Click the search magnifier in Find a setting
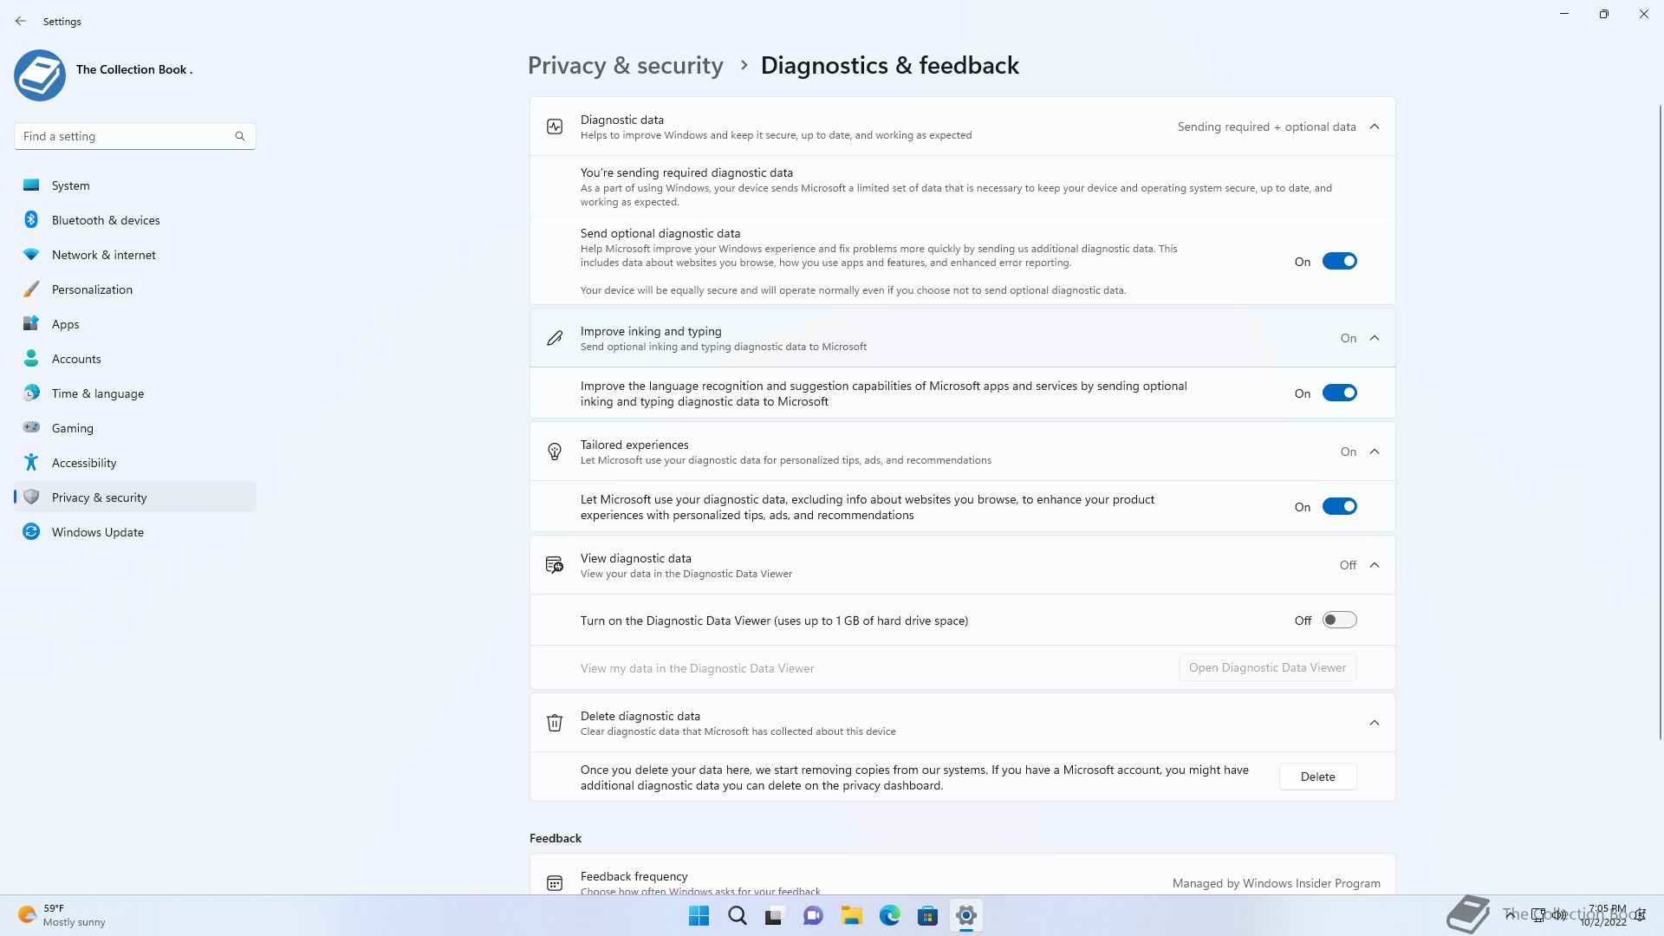Screen dimensions: 1664x936 (x=240, y=136)
